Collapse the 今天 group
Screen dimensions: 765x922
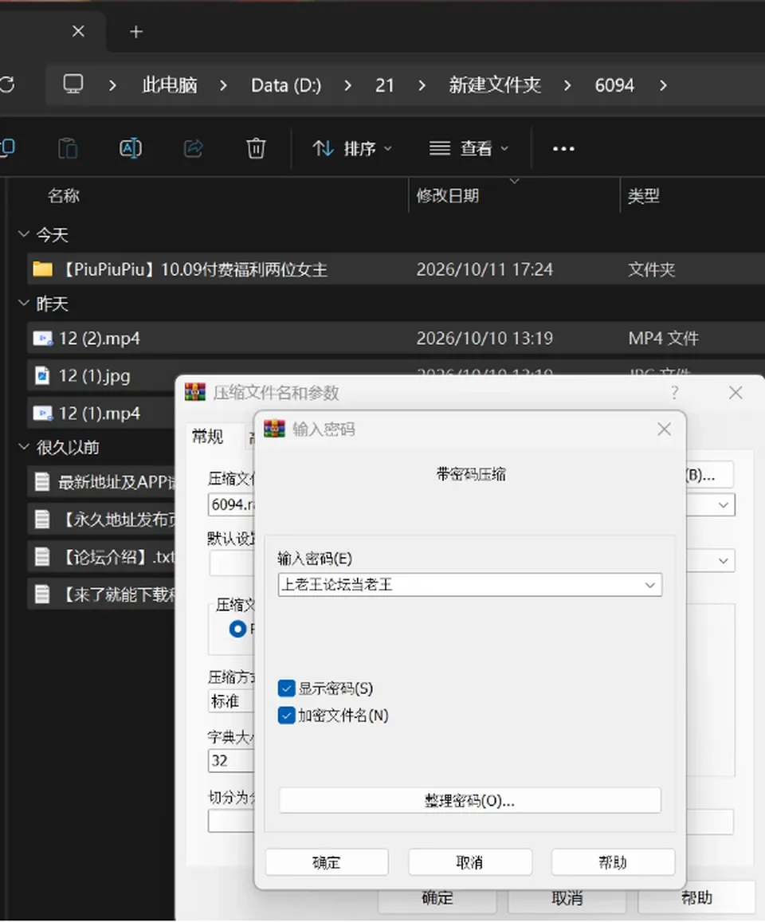pyautogui.click(x=24, y=234)
